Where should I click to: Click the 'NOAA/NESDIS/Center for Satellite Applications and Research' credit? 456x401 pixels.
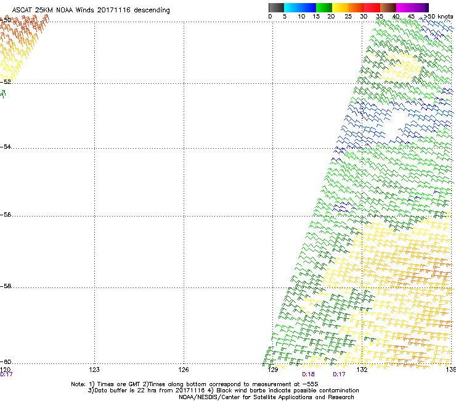(266, 397)
